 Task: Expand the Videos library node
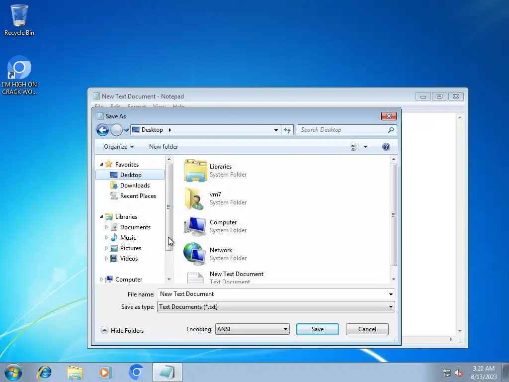(106, 259)
